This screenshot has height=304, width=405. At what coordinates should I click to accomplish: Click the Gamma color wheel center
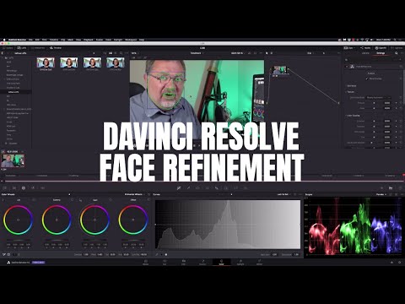57,220
